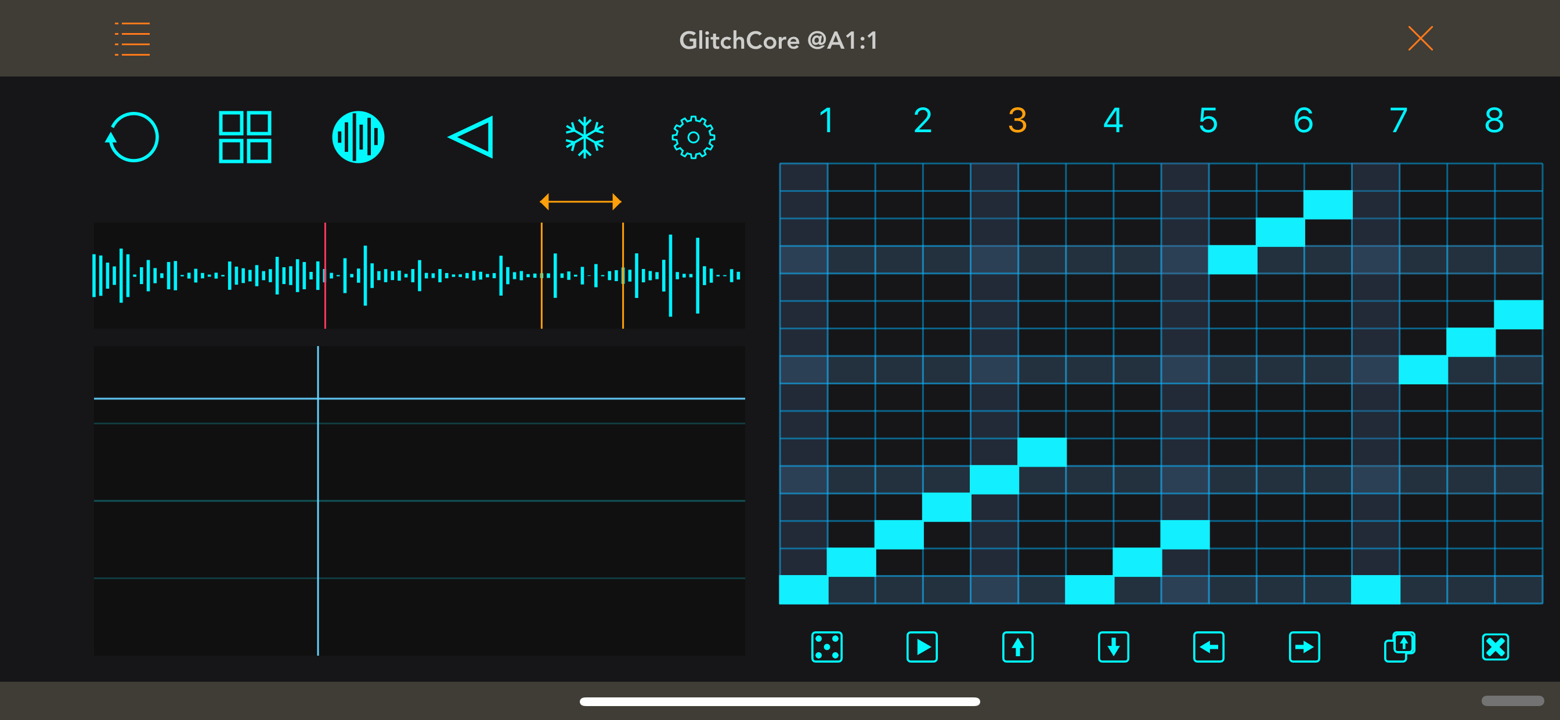The height and width of the screenshot is (720, 1560).
Task: Click the loop reset circular arrow icon
Action: coord(132,137)
